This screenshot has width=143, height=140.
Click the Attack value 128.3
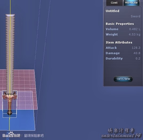click(136, 48)
